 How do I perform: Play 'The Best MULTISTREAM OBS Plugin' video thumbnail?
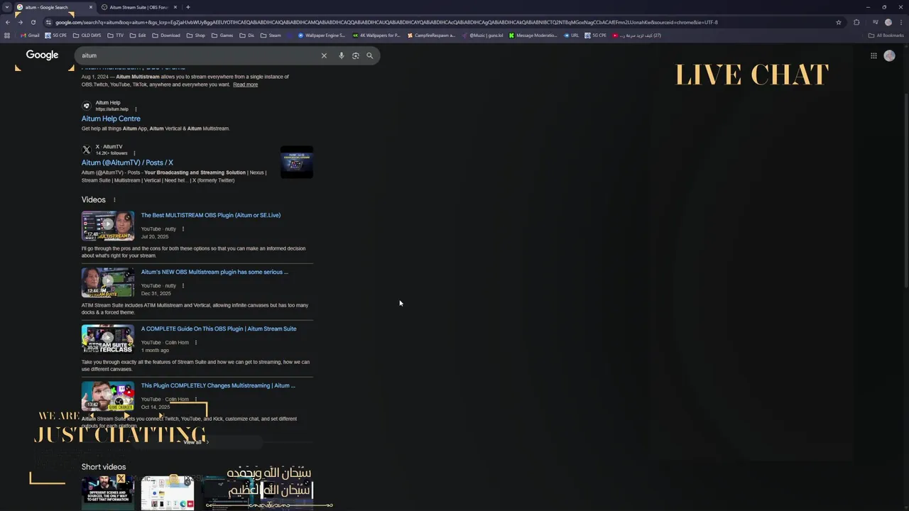pos(107,226)
